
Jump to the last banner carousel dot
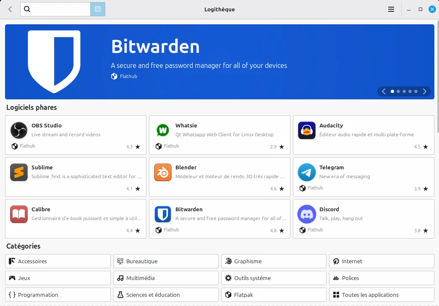coord(416,91)
